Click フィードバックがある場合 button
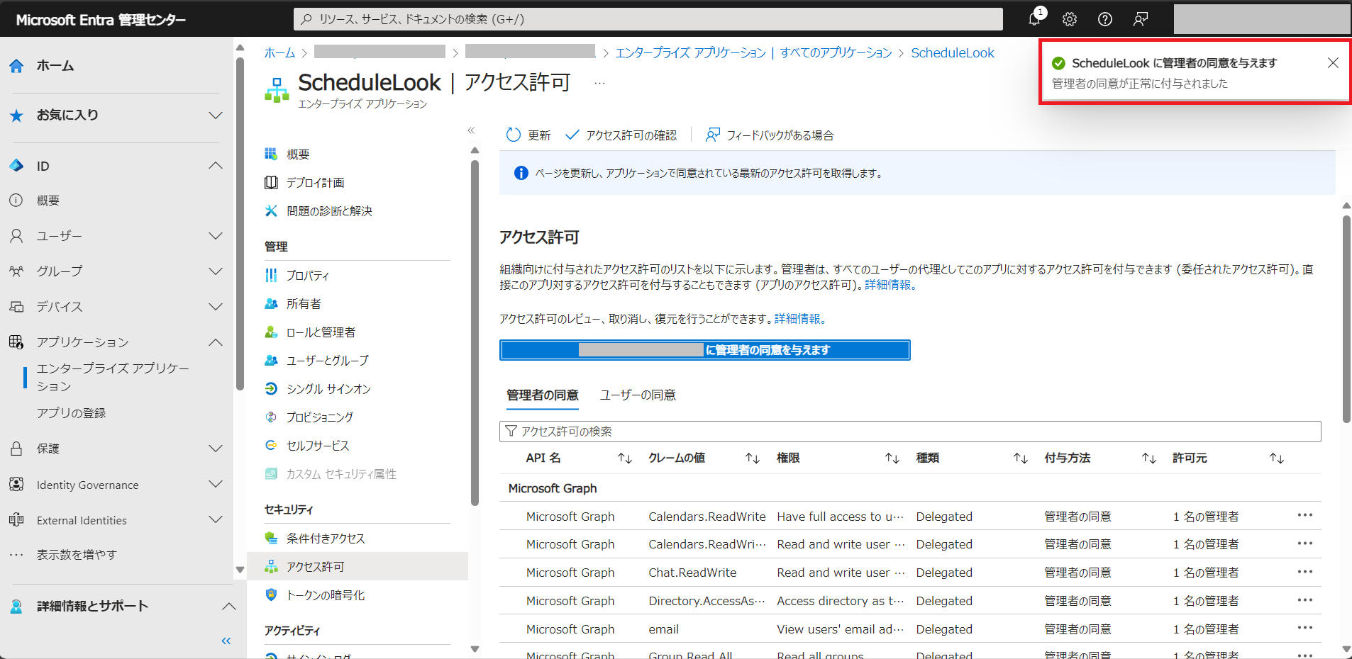1352x659 pixels. [770, 135]
